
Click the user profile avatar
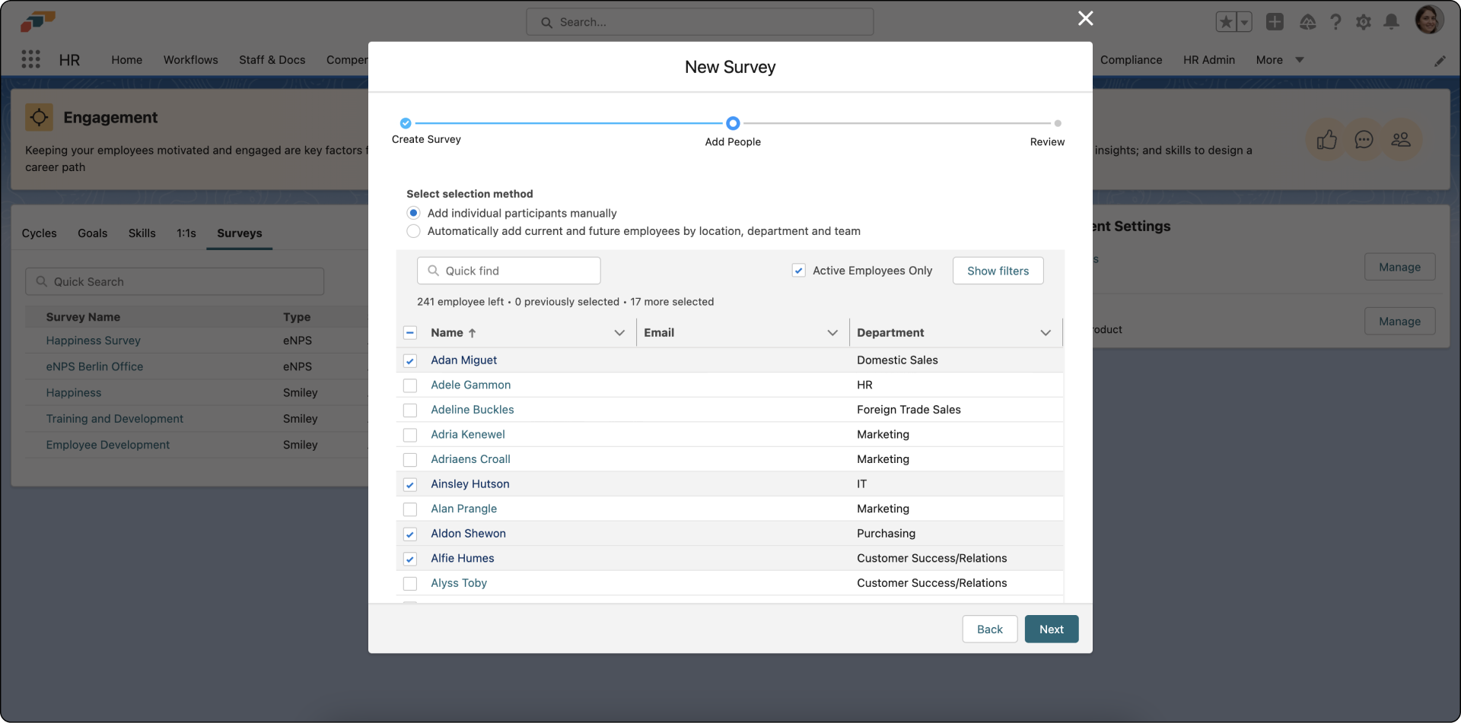pos(1428,21)
